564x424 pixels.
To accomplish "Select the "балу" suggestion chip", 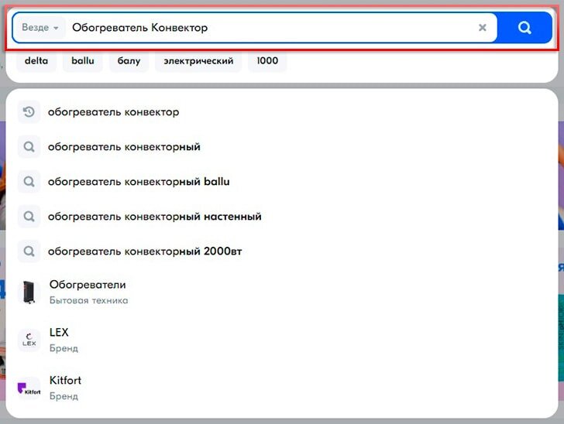I will tap(129, 60).
